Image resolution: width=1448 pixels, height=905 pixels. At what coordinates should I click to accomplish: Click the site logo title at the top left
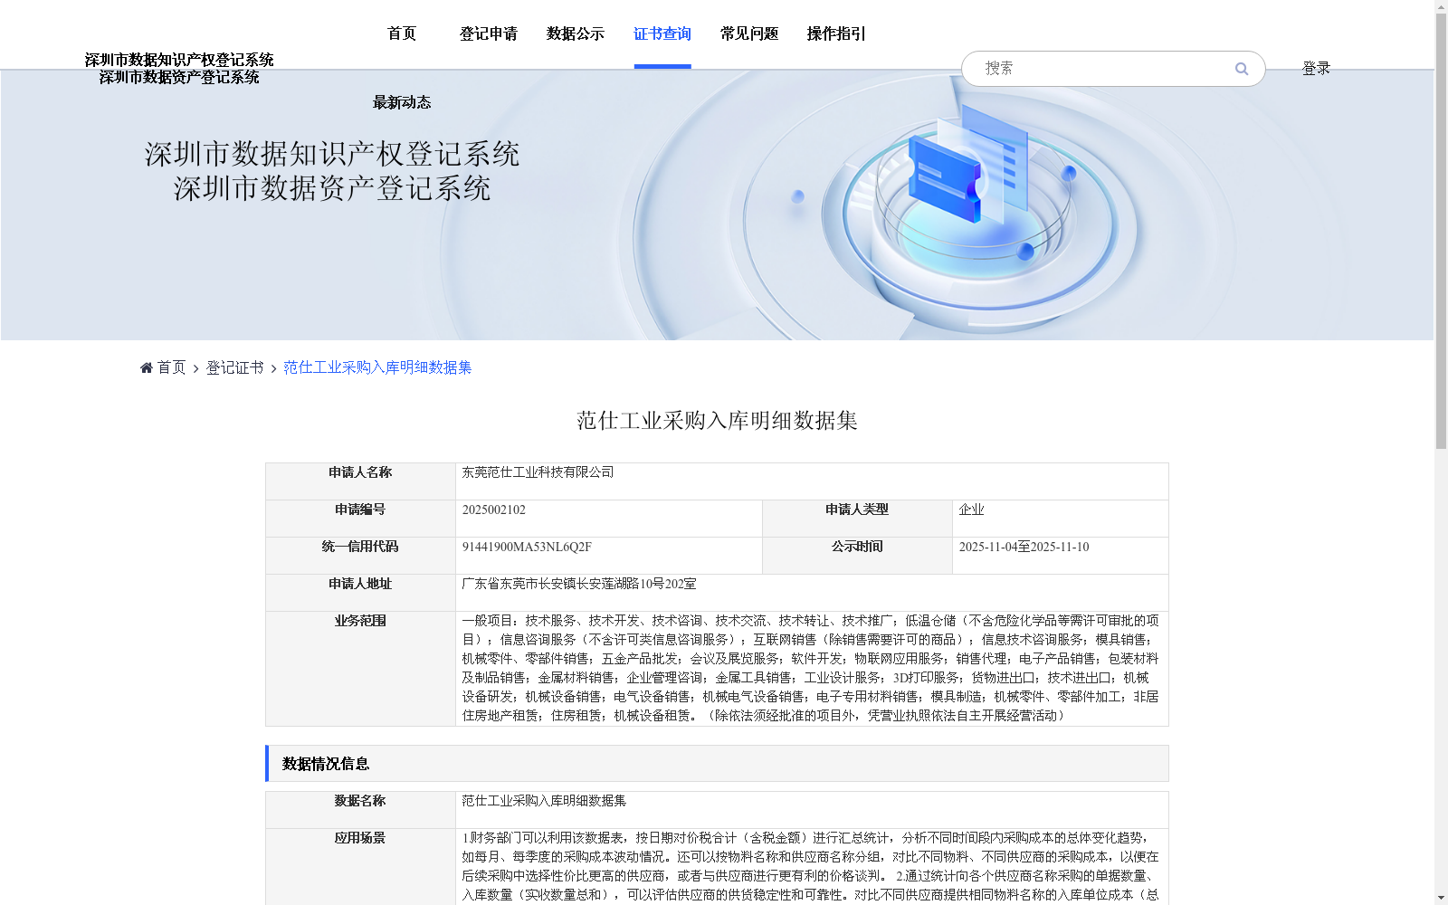click(x=179, y=69)
